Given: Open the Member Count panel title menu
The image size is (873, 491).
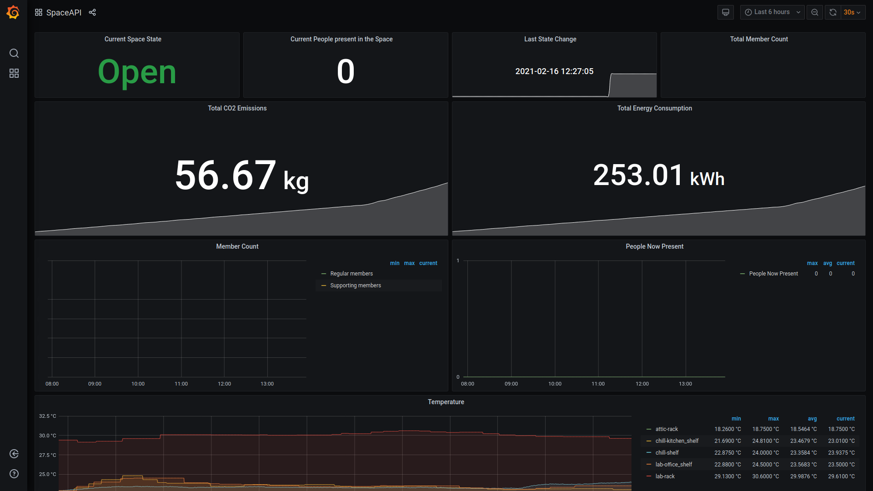Looking at the screenshot, I should tap(237, 246).
